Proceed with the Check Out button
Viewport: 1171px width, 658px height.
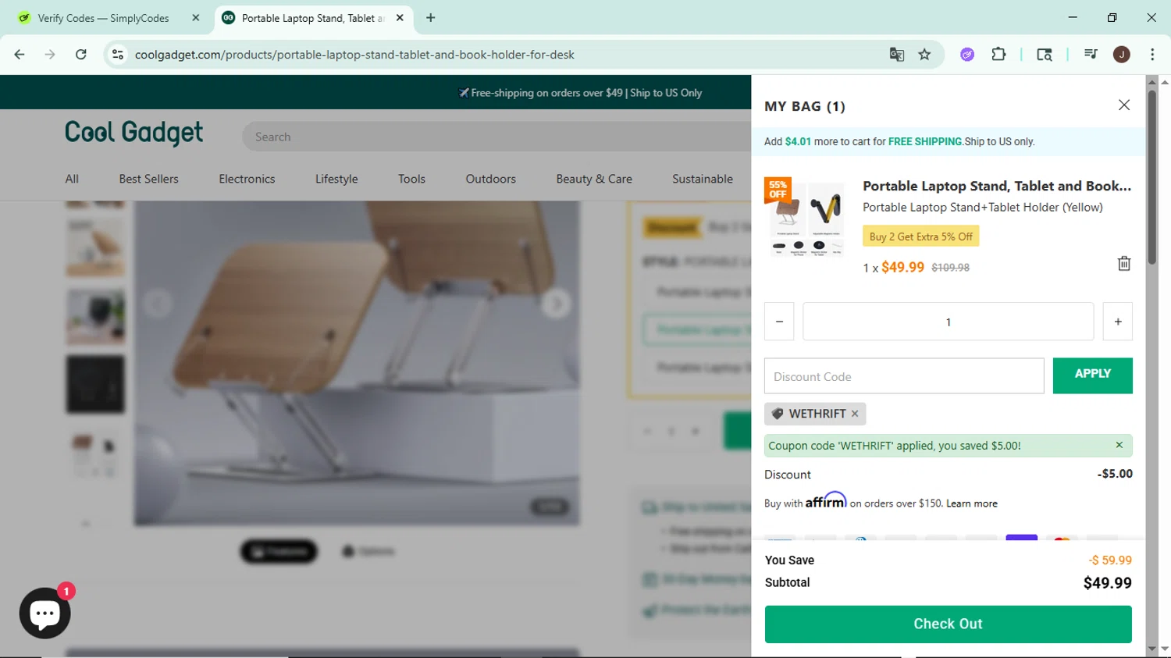948,624
